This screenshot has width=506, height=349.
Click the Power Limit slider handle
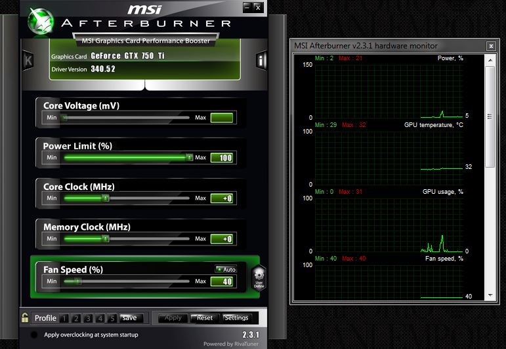pyautogui.click(x=190, y=157)
